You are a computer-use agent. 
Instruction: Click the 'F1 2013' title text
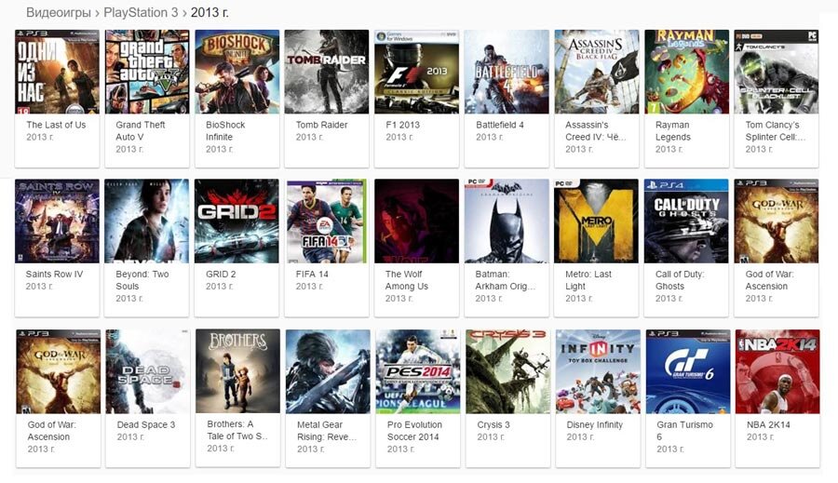[x=403, y=125]
